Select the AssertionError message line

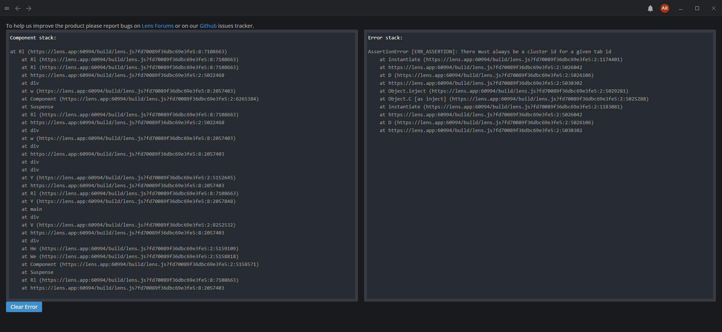pos(489,52)
